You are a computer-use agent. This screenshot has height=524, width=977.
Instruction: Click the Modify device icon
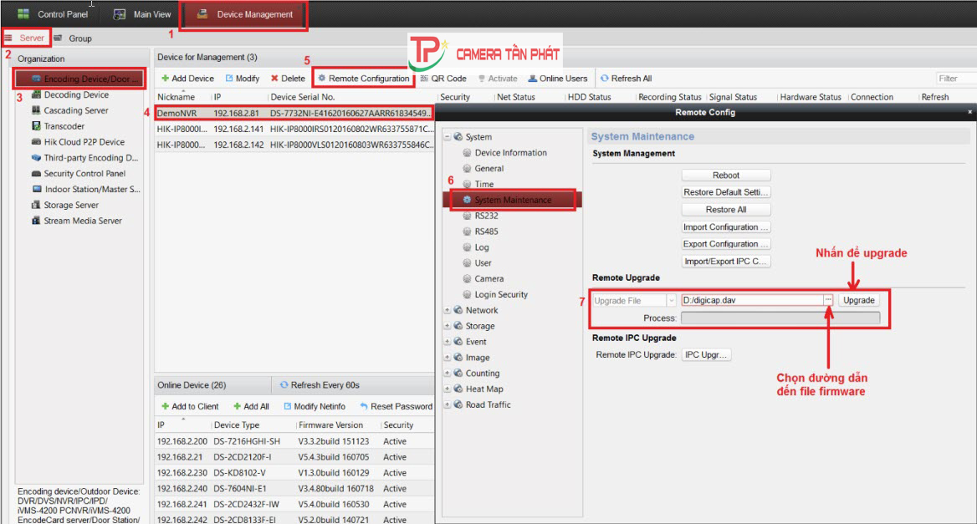[243, 78]
